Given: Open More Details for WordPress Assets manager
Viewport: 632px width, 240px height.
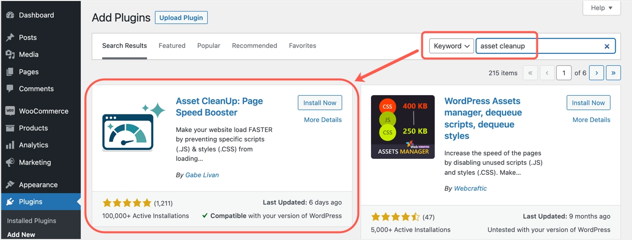Looking at the screenshot, I should tap(591, 120).
